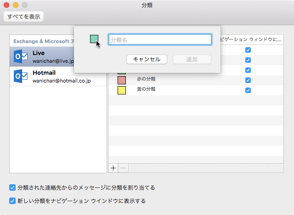Select the 黄の分類 category name
294x215 pixels.
146,89
